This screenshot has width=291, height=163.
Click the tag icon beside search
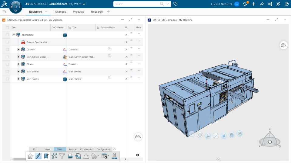[176, 4]
